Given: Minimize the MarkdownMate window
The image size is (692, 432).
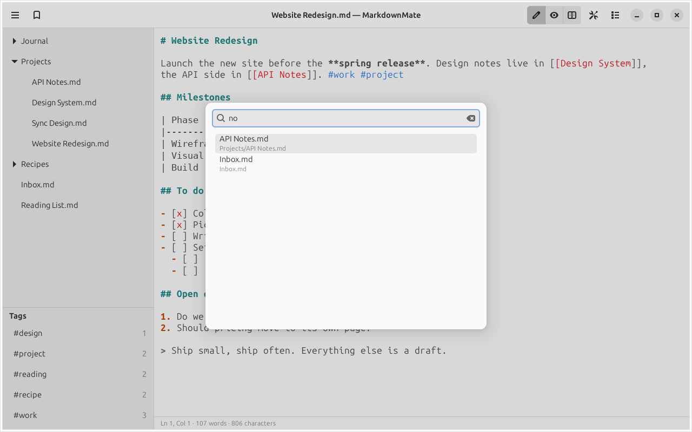Looking at the screenshot, I should point(637,15).
